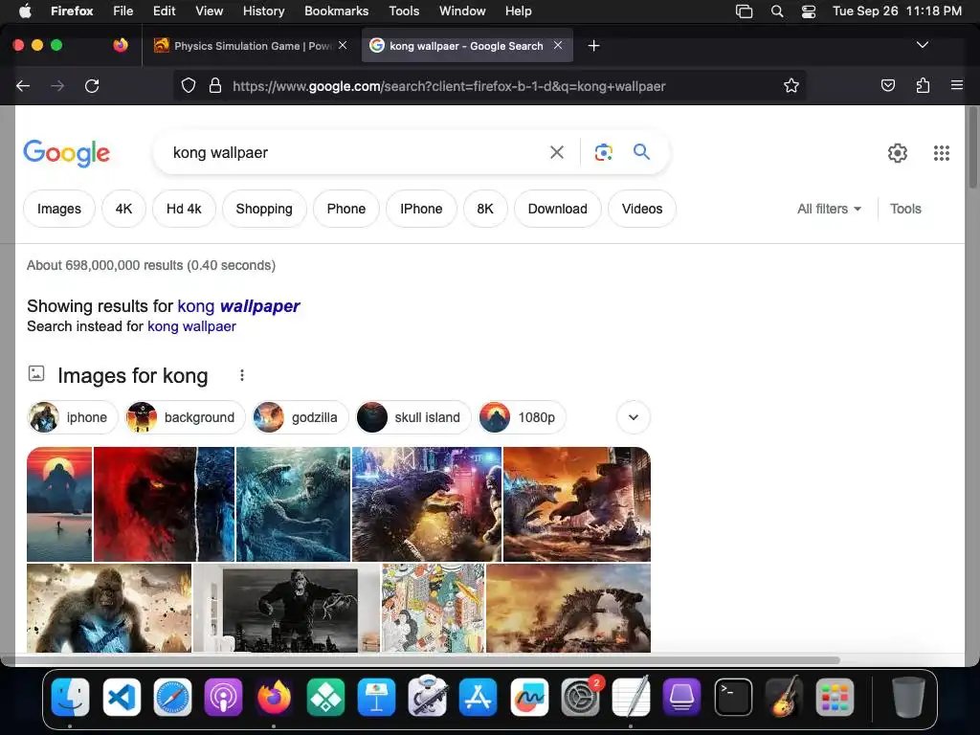This screenshot has height=735, width=980.
Task: Open a new tab with plus icon
Action: point(593,46)
